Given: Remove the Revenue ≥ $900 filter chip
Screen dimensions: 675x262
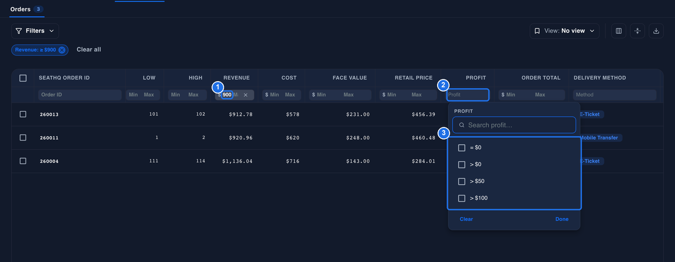Looking at the screenshot, I should (x=62, y=50).
